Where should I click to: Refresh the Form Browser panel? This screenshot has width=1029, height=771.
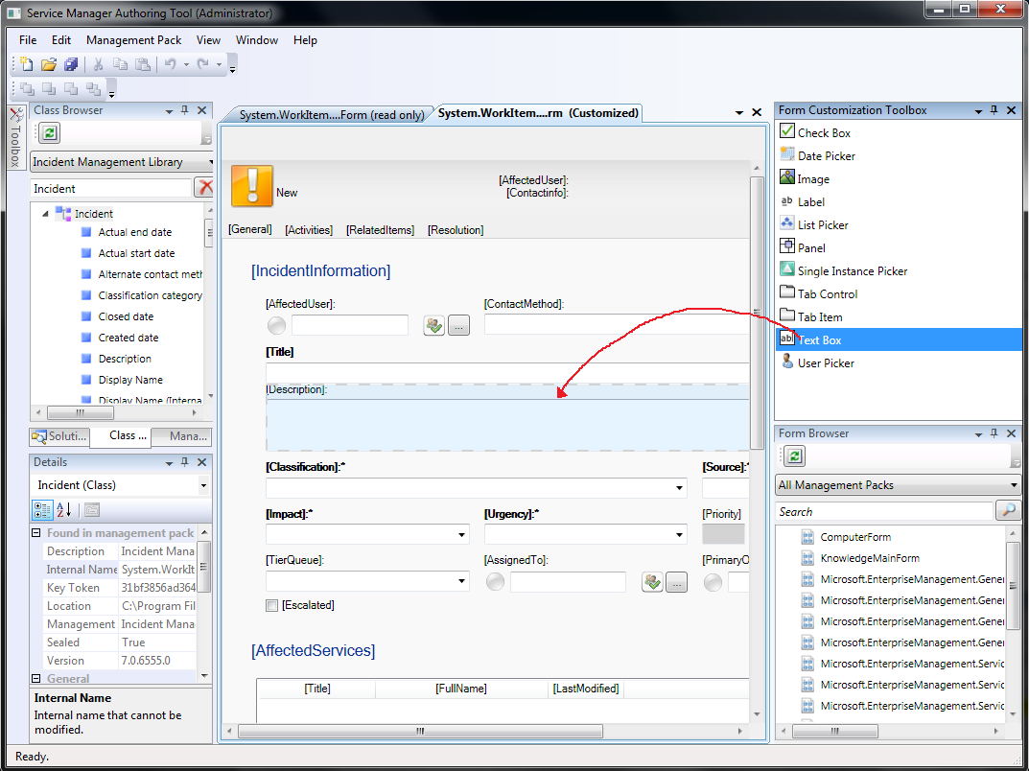794,456
